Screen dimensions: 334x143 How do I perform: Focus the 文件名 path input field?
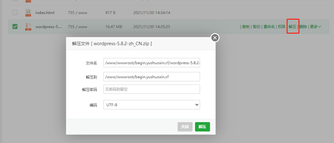pos(151,63)
